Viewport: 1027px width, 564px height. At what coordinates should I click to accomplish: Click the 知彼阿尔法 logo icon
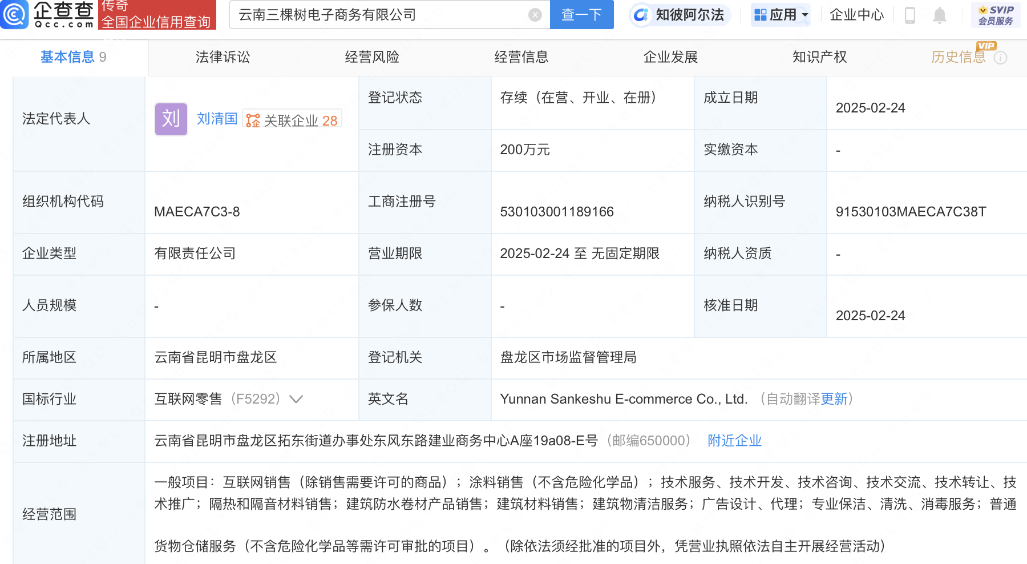641,15
